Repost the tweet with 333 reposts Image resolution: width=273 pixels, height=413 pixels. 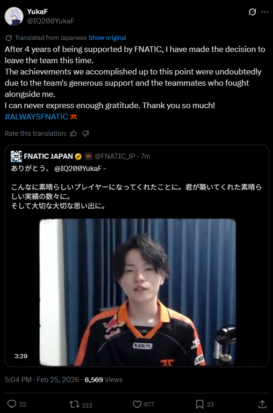click(74, 404)
